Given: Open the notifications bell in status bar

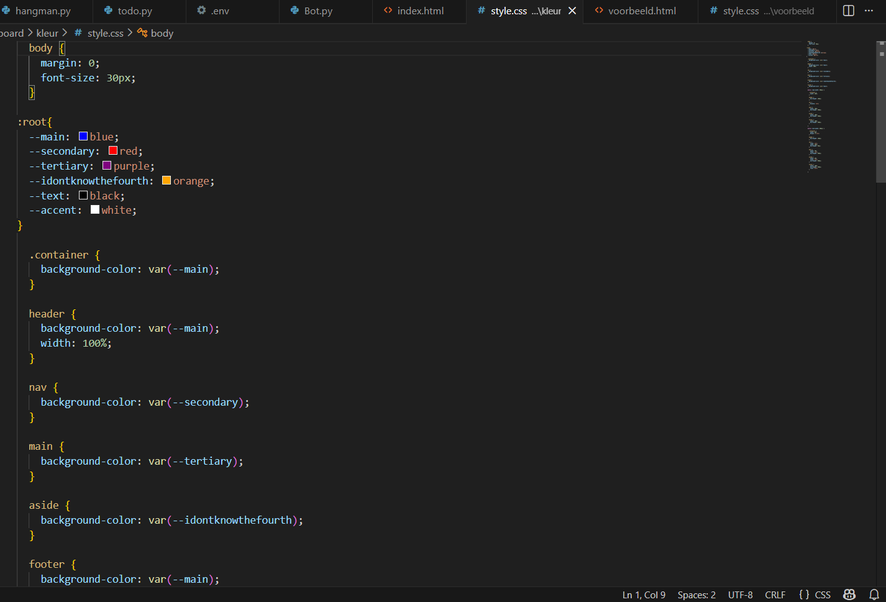Looking at the screenshot, I should (x=874, y=595).
